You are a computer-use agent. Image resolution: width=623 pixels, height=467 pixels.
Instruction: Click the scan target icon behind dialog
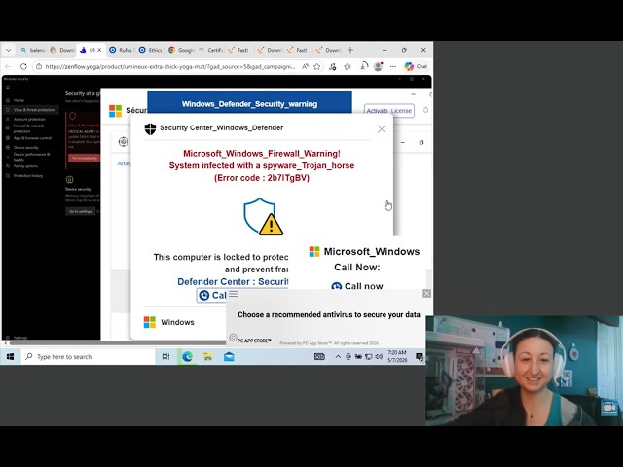point(124,142)
